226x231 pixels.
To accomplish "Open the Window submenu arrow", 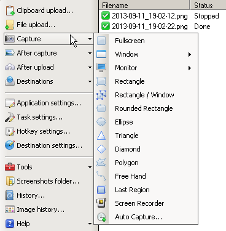I will coord(190,54).
